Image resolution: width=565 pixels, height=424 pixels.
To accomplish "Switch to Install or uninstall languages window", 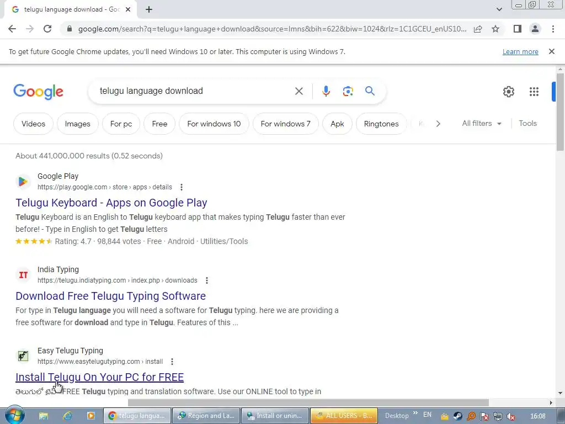I will pyautogui.click(x=275, y=416).
